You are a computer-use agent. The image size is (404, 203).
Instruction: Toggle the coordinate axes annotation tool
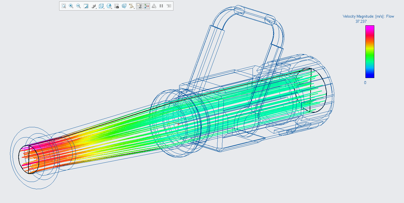click(x=132, y=6)
